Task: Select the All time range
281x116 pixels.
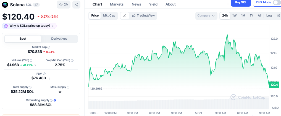Action: click(259, 16)
